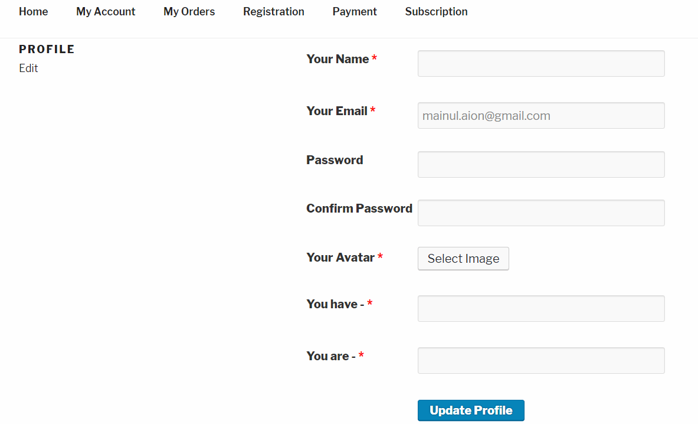Click the Confirm Password label
The width and height of the screenshot is (698, 424).
pyautogui.click(x=359, y=208)
